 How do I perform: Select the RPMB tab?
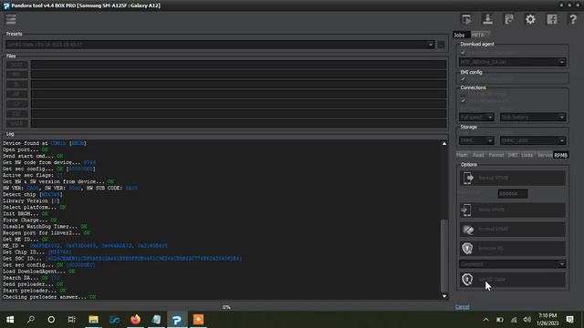560,155
